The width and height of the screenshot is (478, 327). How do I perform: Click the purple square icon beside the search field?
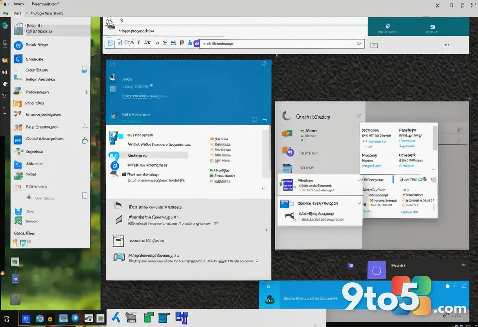197,43
